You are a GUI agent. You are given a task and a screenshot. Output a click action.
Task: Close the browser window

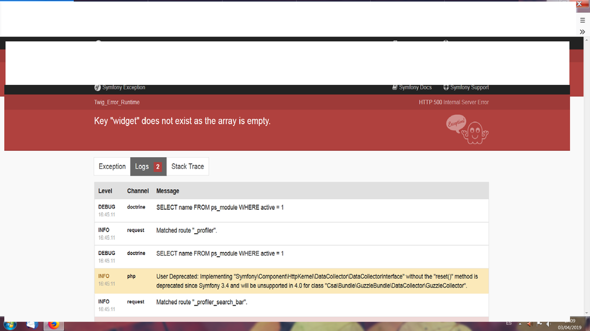coord(579,4)
